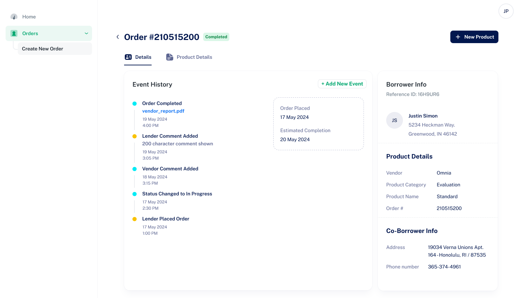Click the Home icon in the sidebar
This screenshot has height=298, width=527.
point(14,17)
